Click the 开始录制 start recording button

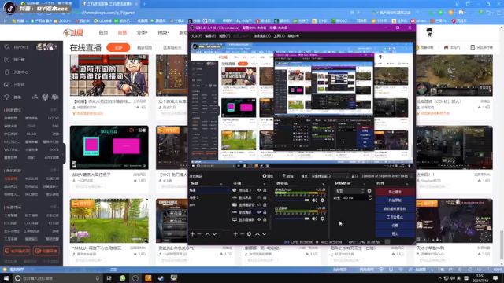(395, 200)
